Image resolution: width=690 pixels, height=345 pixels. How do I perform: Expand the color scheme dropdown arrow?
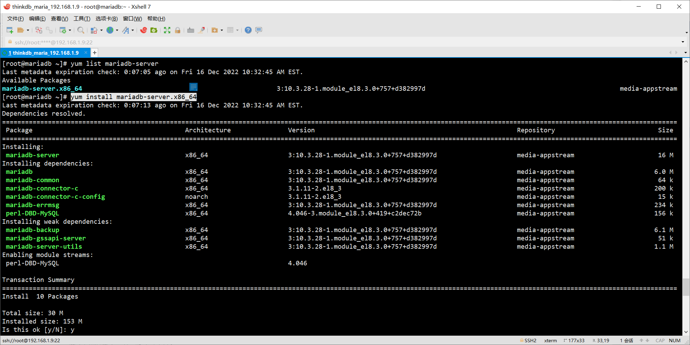[101, 30]
